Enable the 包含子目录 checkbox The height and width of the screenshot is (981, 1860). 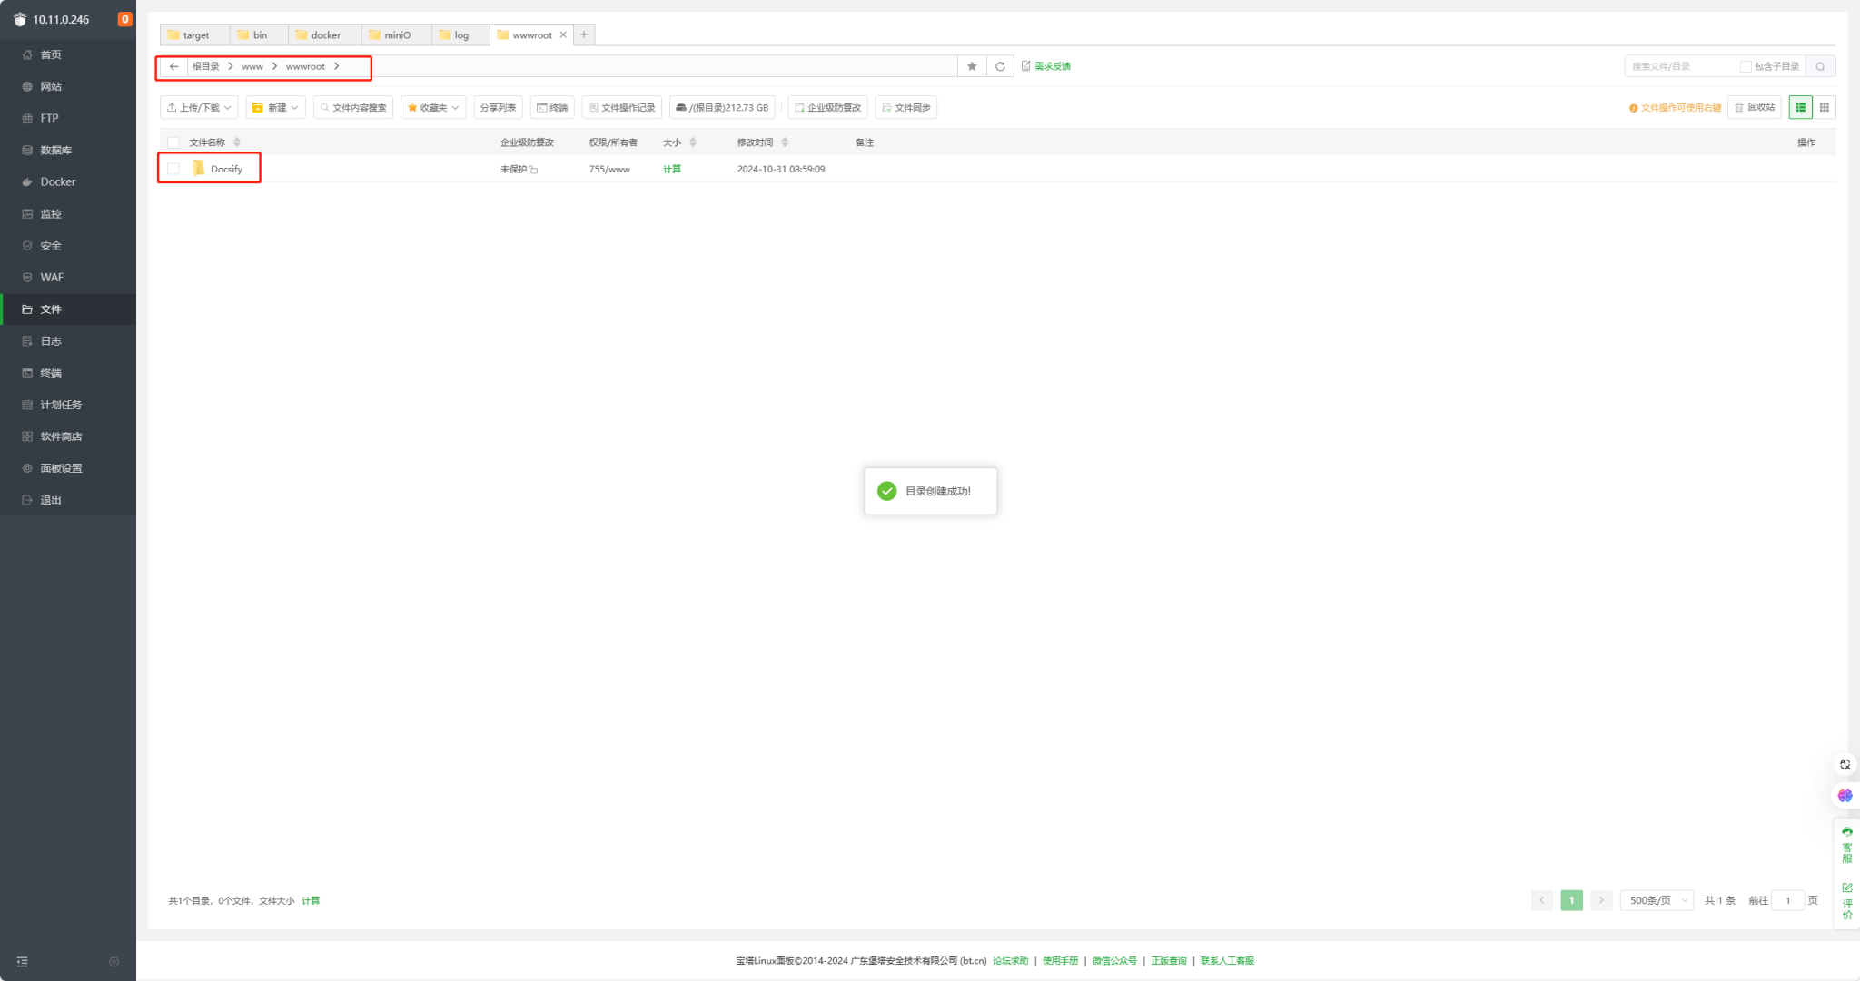pos(1745,66)
